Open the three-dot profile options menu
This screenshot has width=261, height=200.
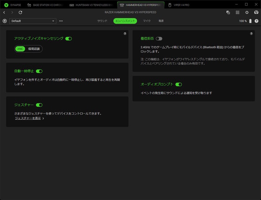coord(61,21)
